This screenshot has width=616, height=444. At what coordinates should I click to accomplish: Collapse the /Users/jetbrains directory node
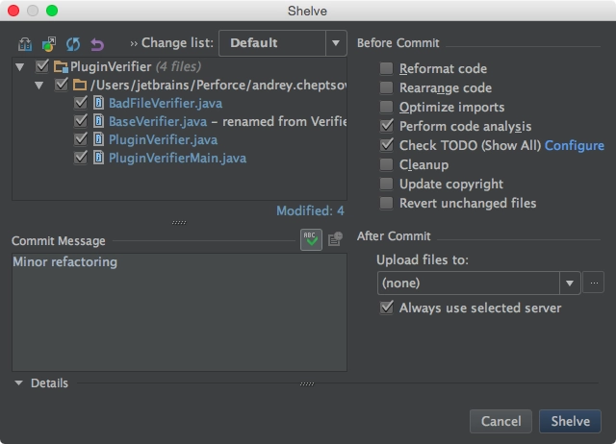point(38,86)
